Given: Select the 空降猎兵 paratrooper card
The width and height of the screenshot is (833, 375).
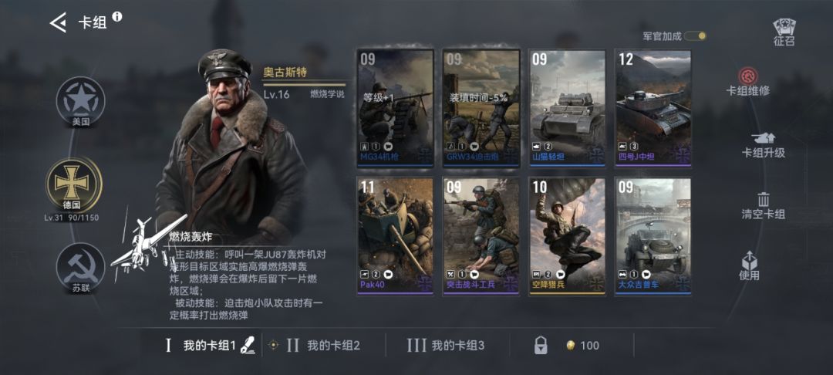Looking at the screenshot, I should (568, 236).
